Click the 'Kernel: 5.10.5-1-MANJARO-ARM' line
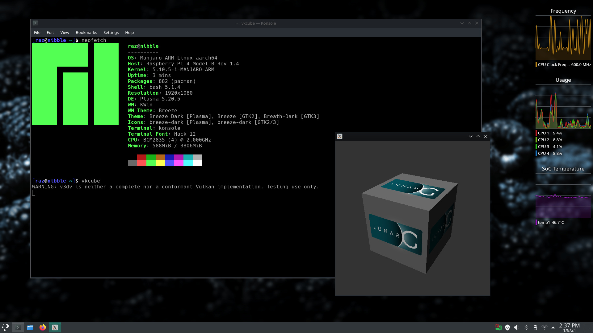The width and height of the screenshot is (593, 333). click(x=171, y=70)
